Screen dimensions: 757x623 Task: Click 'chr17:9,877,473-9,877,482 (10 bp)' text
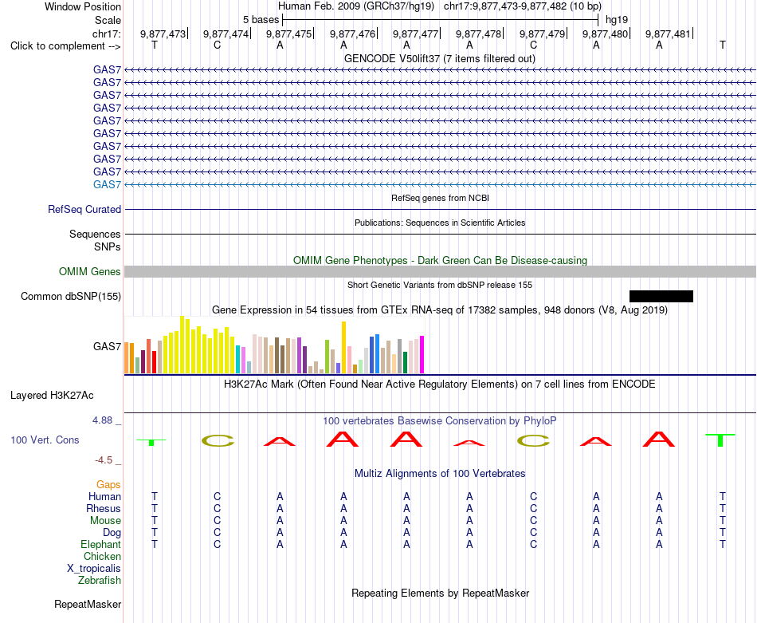523,6
